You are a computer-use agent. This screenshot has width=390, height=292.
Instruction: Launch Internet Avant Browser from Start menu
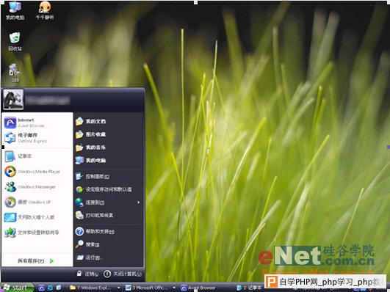point(37,123)
